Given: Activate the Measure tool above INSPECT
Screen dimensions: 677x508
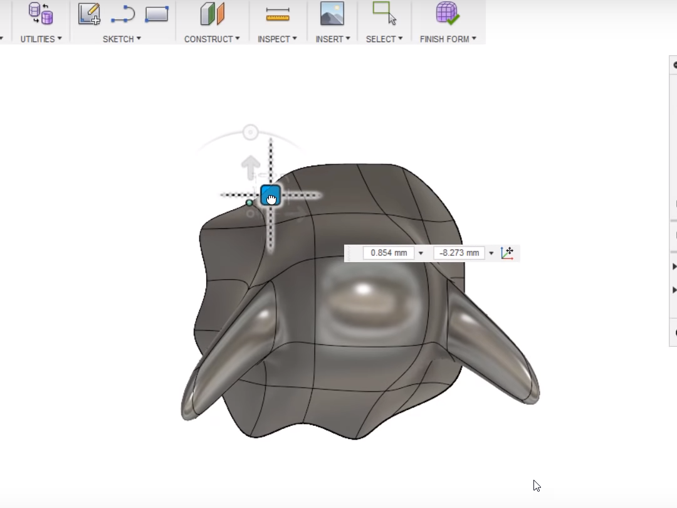Looking at the screenshot, I should 276,14.
